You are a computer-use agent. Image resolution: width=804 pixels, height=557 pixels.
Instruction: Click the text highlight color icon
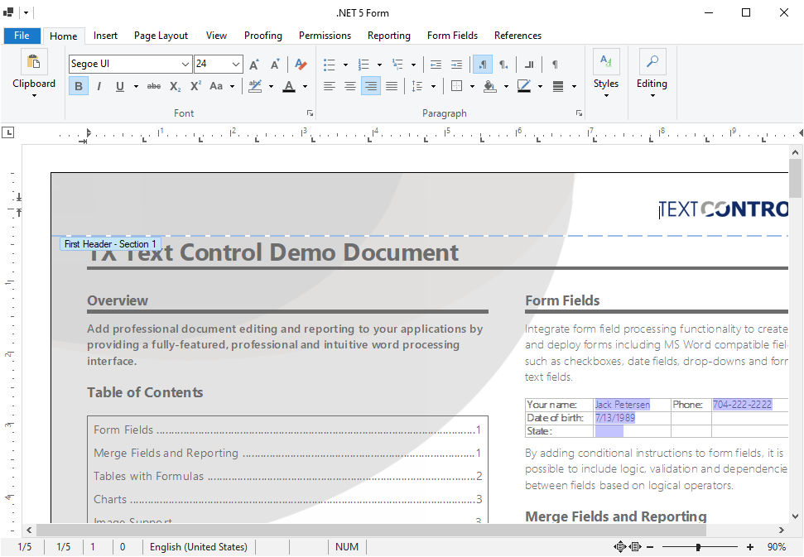[x=255, y=86]
